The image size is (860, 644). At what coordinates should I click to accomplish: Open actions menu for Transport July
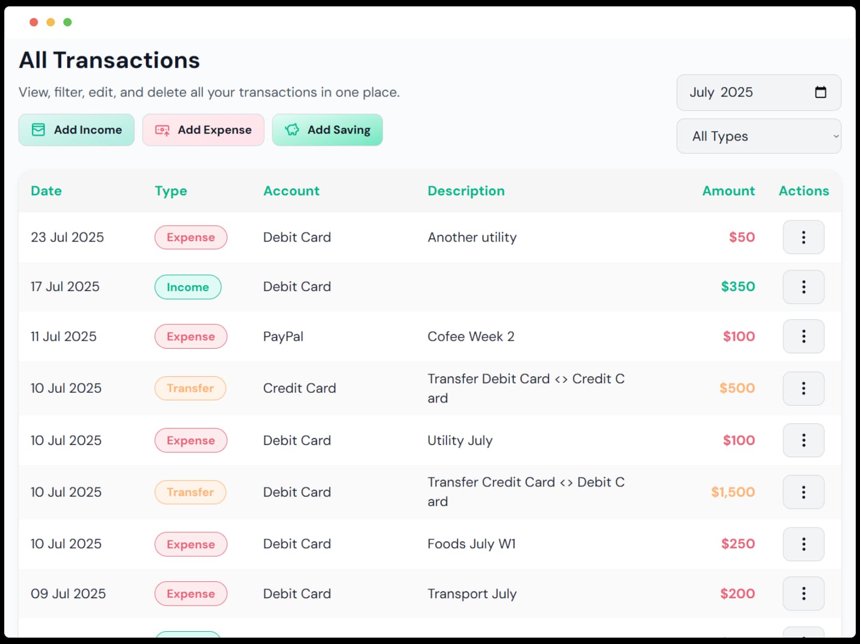803,593
